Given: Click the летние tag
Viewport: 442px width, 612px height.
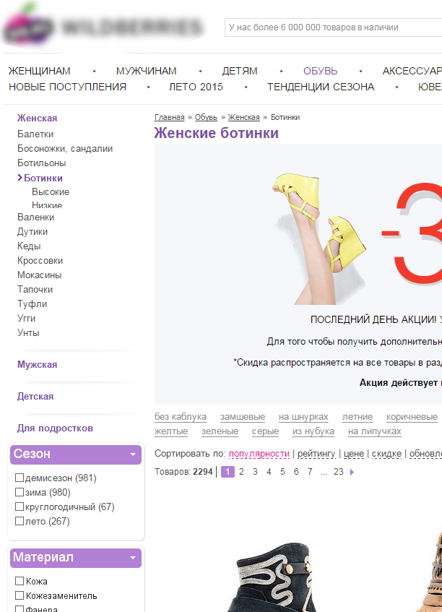Looking at the screenshot, I should pyautogui.click(x=357, y=417).
